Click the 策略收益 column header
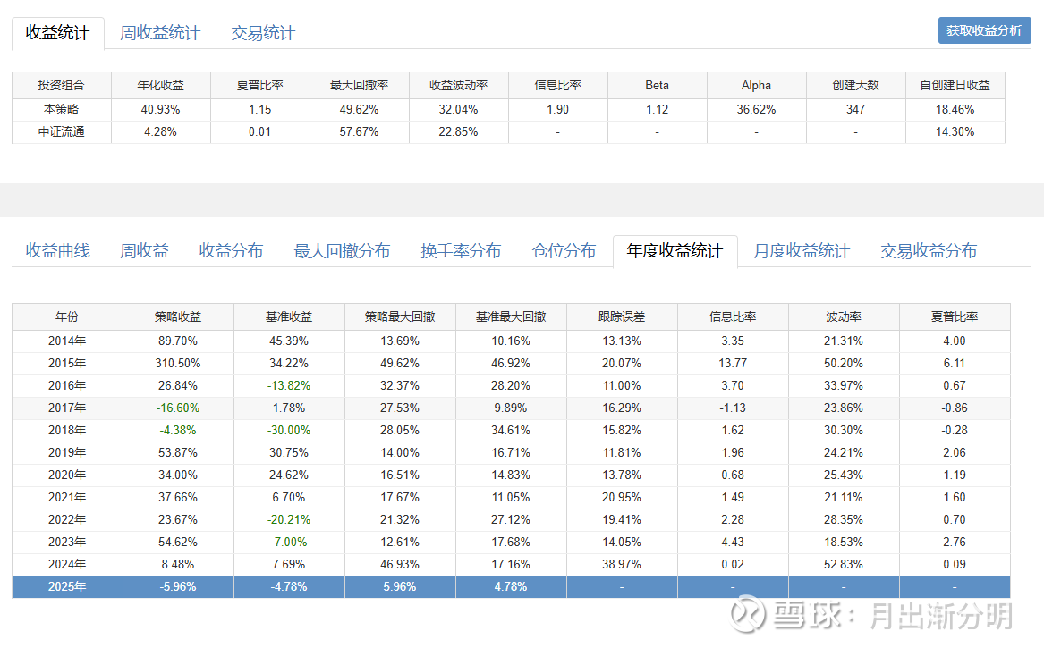The height and width of the screenshot is (648, 1044). click(178, 316)
